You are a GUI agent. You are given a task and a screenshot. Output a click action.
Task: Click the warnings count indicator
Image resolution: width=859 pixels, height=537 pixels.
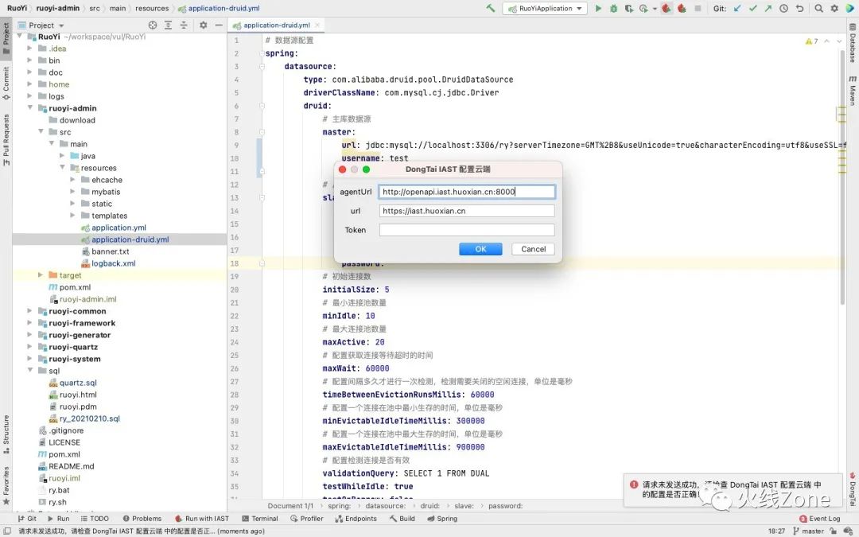click(x=811, y=41)
